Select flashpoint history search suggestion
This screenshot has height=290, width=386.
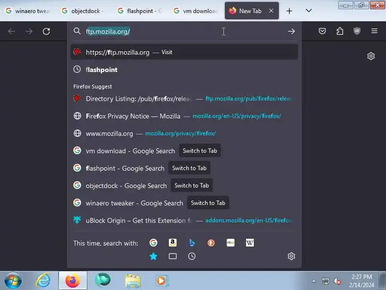pyautogui.click(x=184, y=70)
